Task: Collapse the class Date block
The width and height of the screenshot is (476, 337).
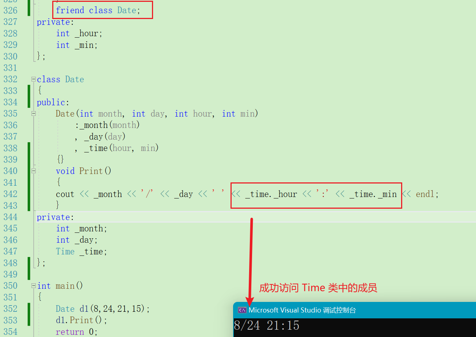Action: click(34, 79)
